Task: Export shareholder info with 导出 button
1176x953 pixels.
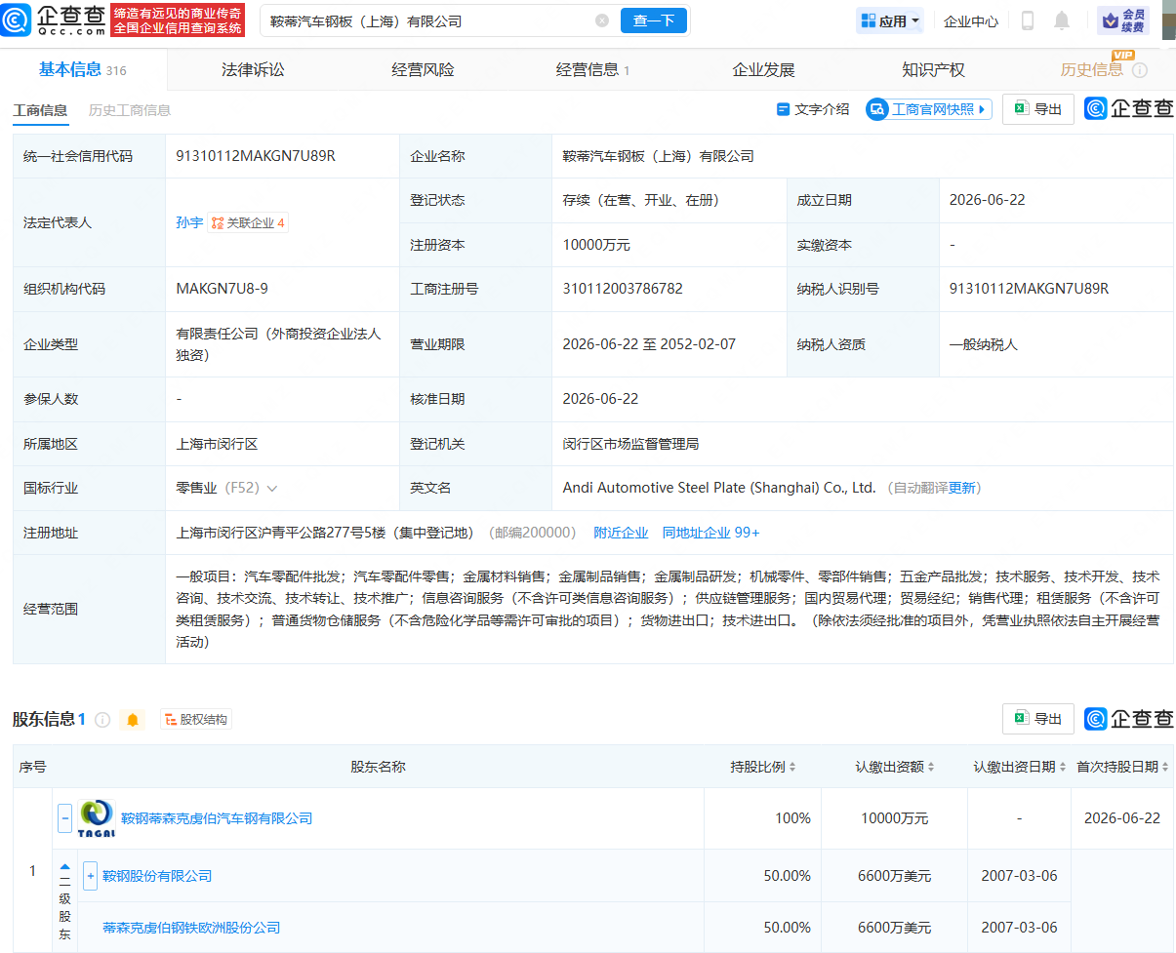Action: pos(1038,719)
